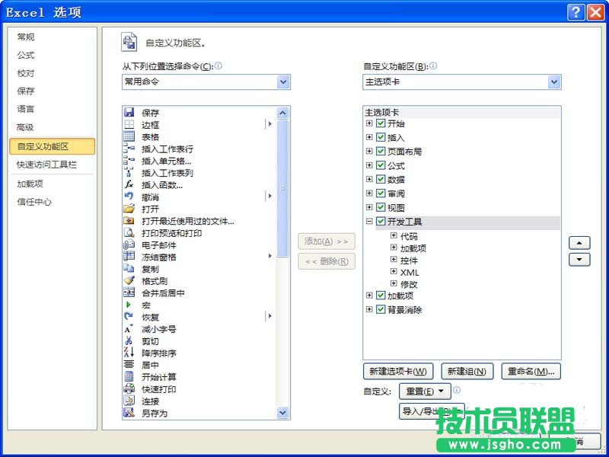Uncheck the 页面布局 tab checkbox
609x457 pixels.
[x=381, y=152]
